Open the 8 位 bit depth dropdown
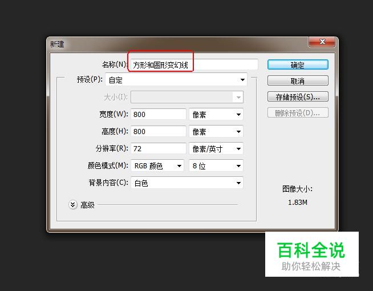Screen dimensions: 373x291 click(216, 166)
